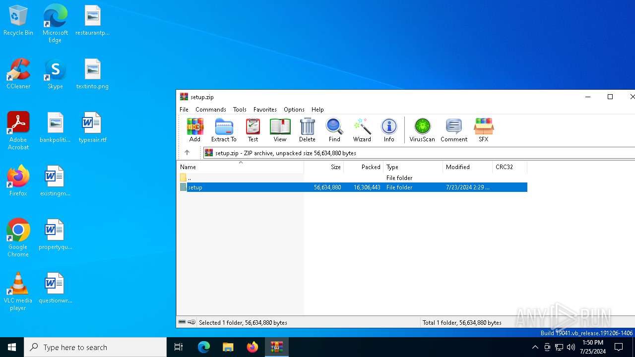Select the restaurantp... image file on desktop

[x=92, y=20]
